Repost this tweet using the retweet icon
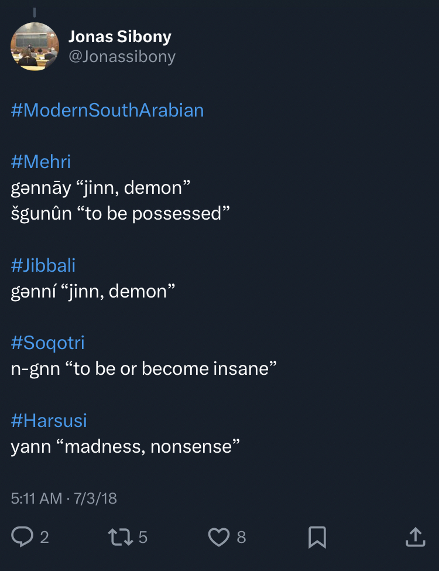Screen dimensions: 439x571 coord(121,536)
